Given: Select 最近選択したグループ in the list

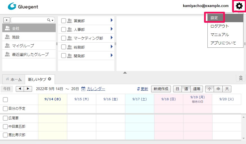Looking at the screenshot, I should pyautogui.click(x=29, y=54).
